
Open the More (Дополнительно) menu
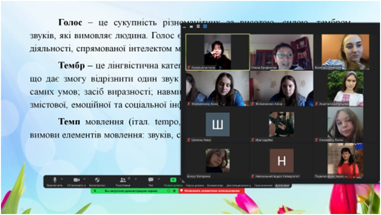(x=283, y=185)
